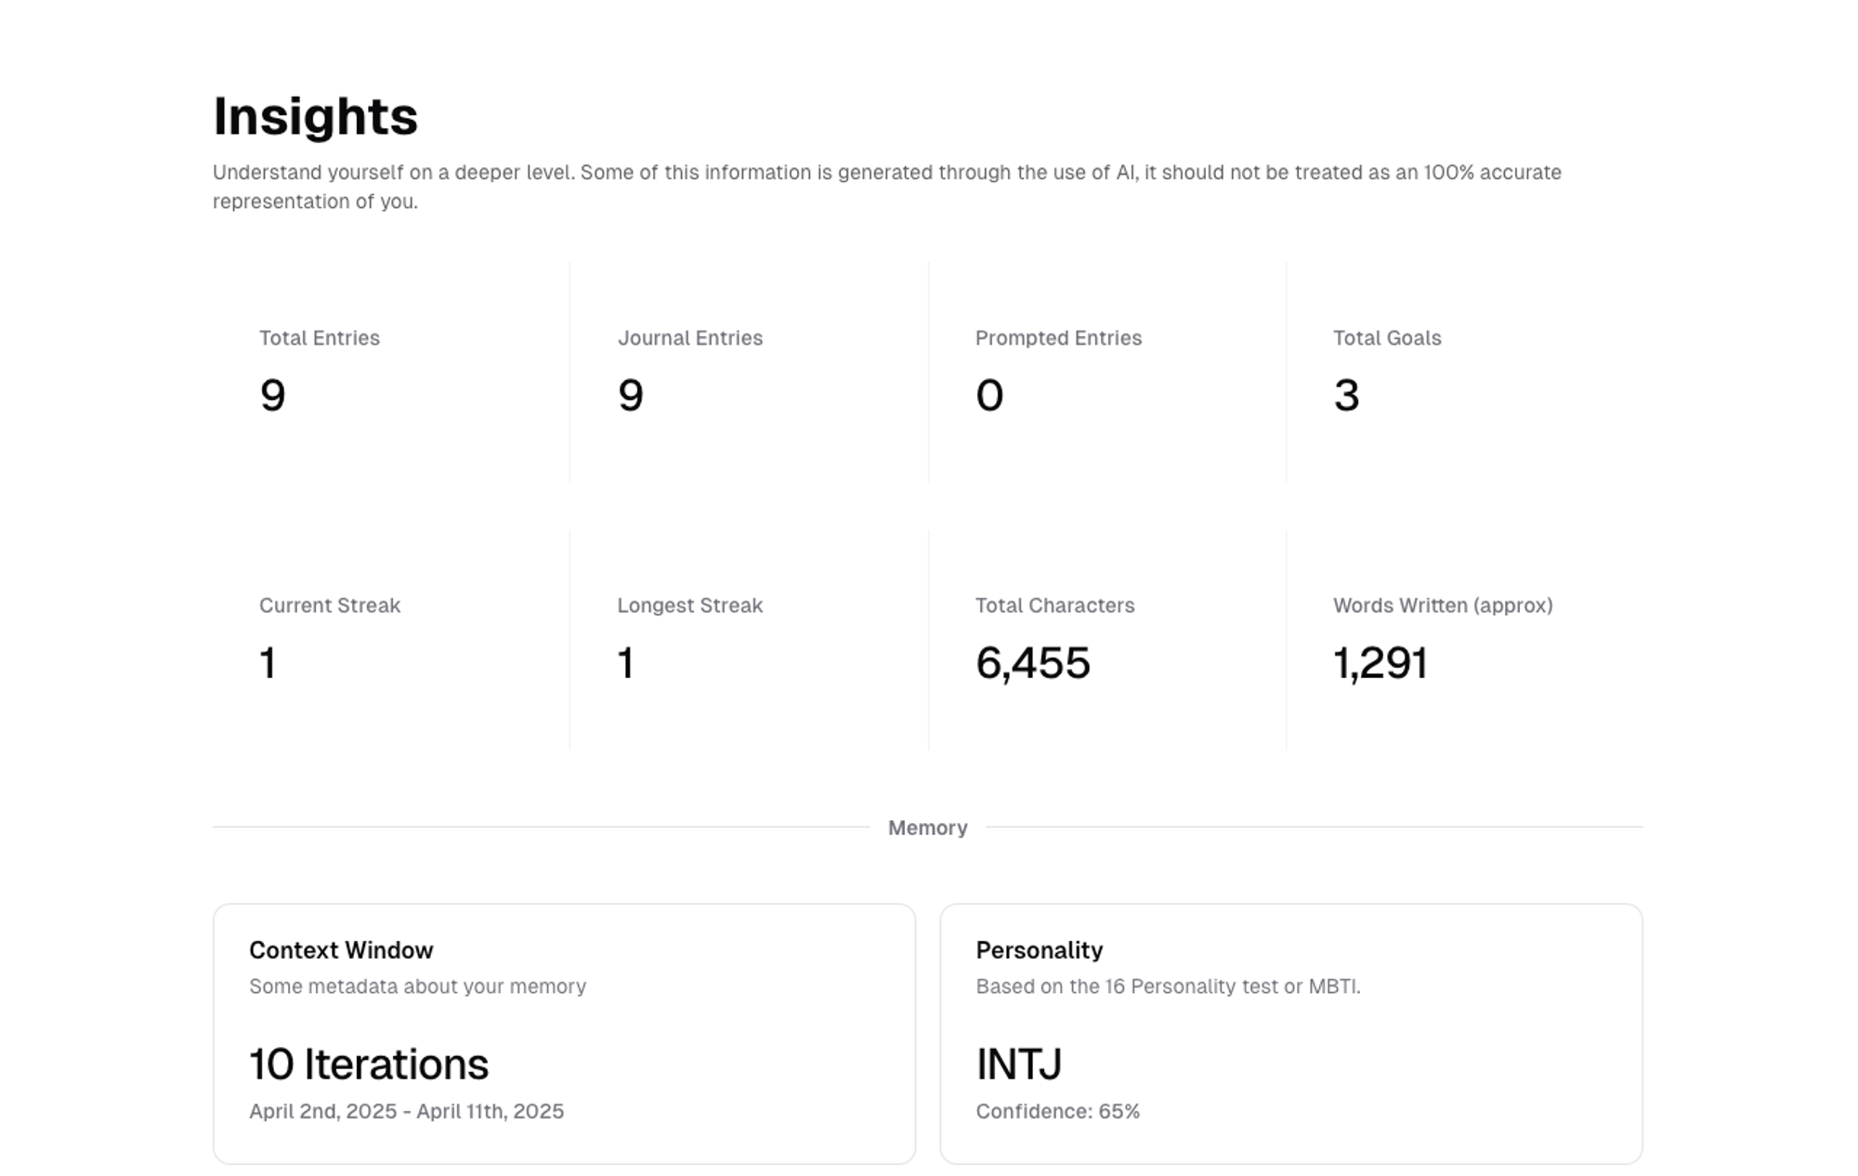Click the Total Goals count of 3

(1346, 396)
